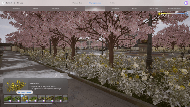This screenshot has height=107, width=190.
Task: Switch to the Trees category tab
Action: (75, 8)
